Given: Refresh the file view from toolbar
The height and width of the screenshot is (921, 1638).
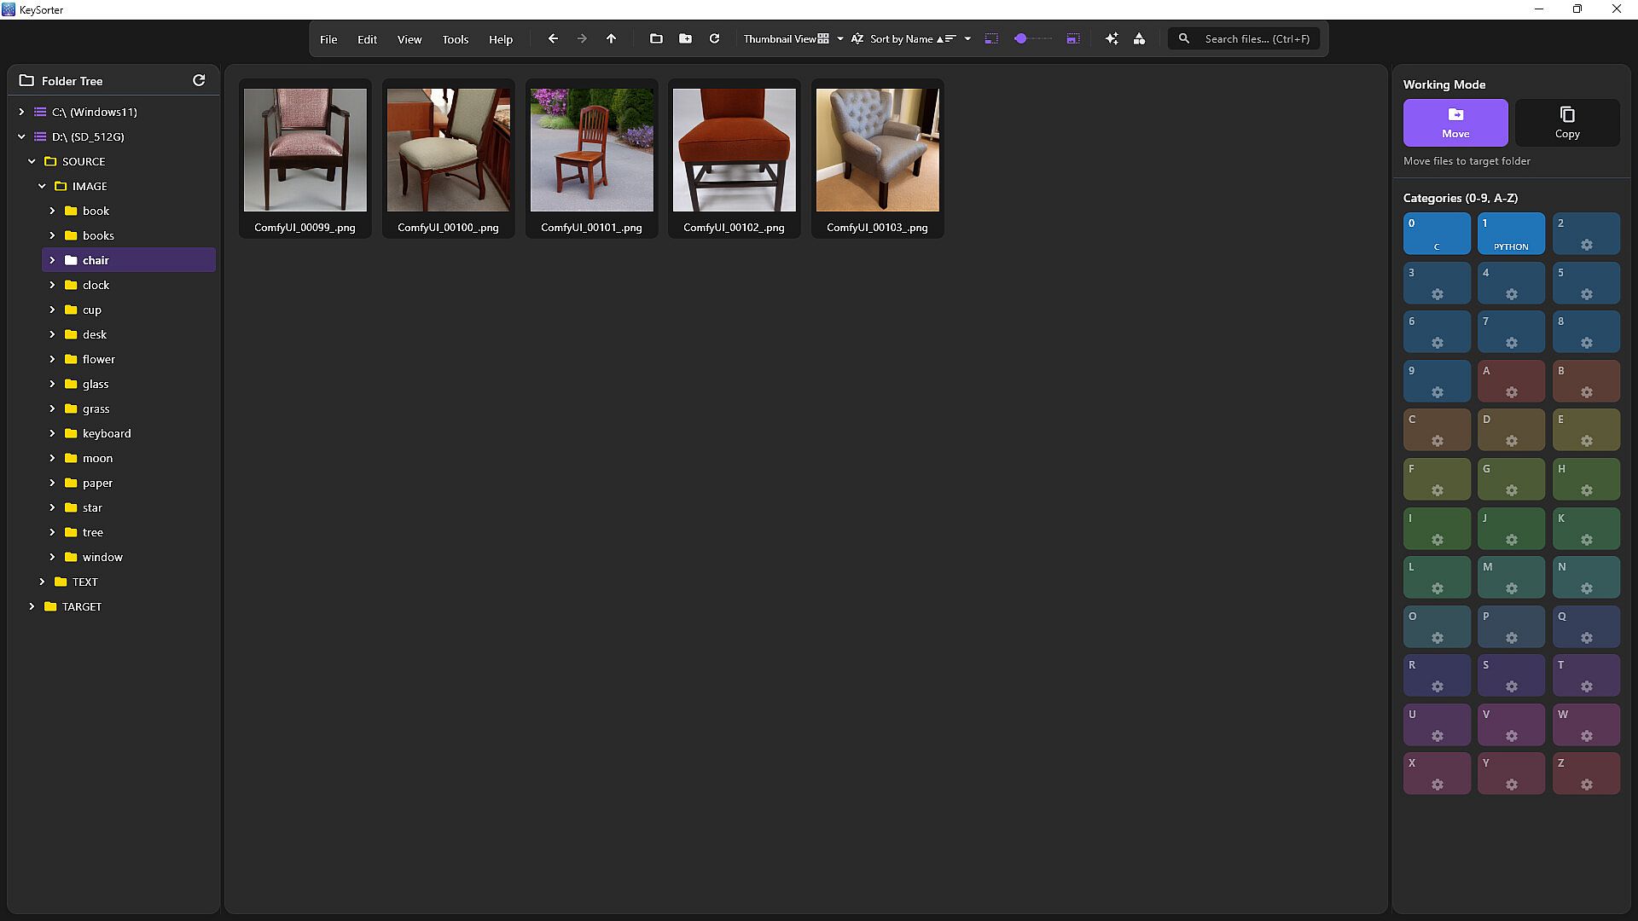Looking at the screenshot, I should (x=714, y=38).
